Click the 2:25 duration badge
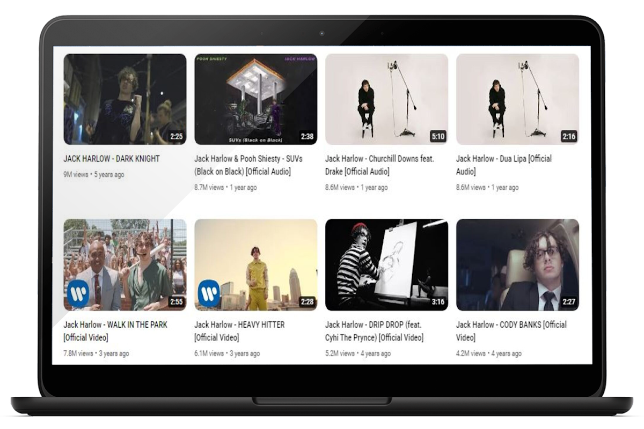Viewport: 644px width, 429px height. click(176, 136)
